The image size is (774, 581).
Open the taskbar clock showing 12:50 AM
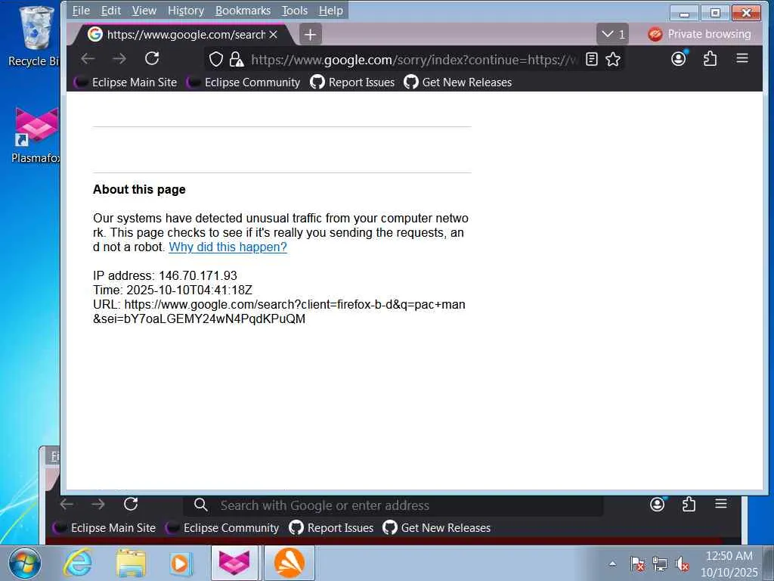729,564
